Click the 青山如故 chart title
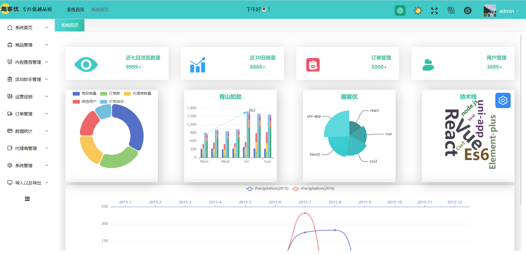This screenshot has width=526, height=255. click(x=230, y=97)
